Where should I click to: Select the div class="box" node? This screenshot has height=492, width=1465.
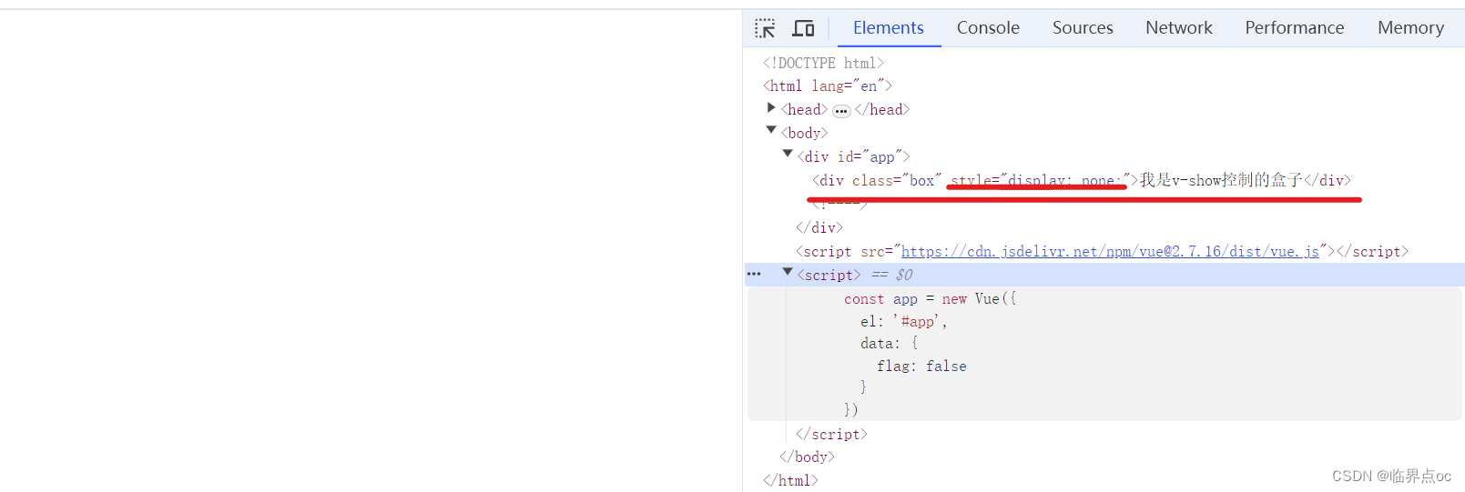(x=1082, y=180)
